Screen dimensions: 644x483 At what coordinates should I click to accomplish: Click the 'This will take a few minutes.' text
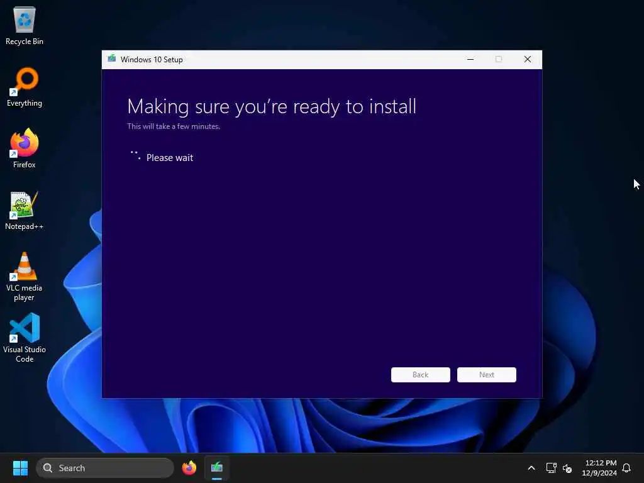(x=174, y=126)
